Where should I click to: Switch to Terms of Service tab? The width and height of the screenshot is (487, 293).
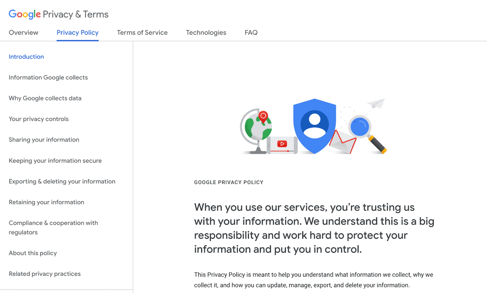tap(142, 33)
